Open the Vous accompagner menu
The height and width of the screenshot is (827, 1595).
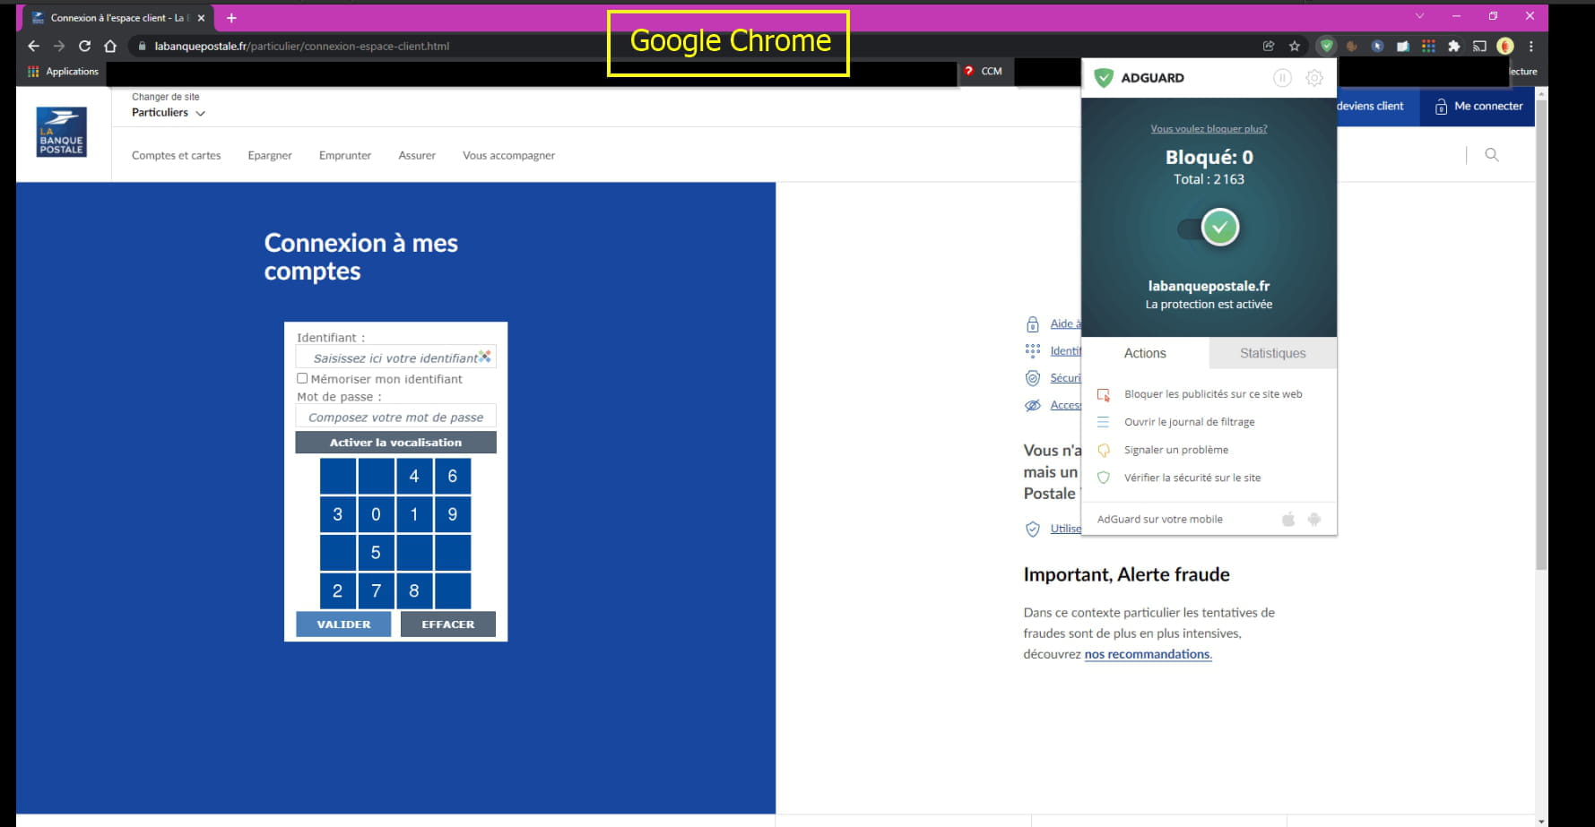508,155
